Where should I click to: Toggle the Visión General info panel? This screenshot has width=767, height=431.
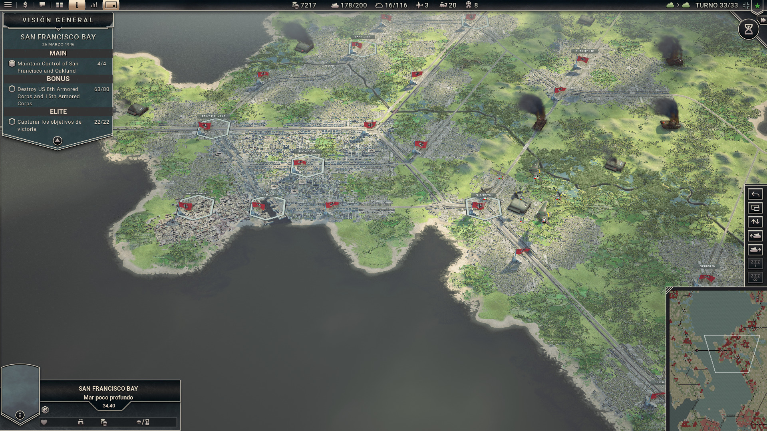coord(76,5)
